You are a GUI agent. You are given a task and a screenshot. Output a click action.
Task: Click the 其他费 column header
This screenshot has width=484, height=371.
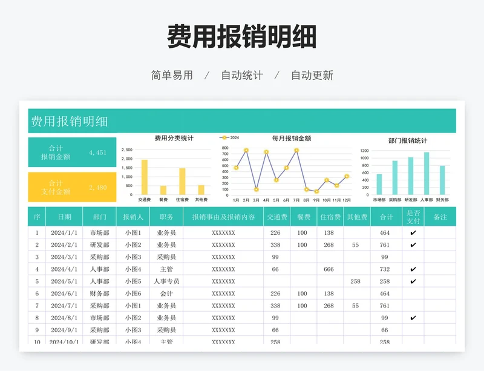tap(357, 217)
